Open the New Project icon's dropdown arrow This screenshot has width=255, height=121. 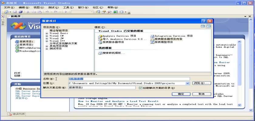pos(10,12)
